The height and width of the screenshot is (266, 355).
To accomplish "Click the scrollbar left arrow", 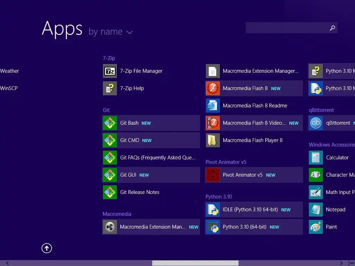I will tap(7, 263).
